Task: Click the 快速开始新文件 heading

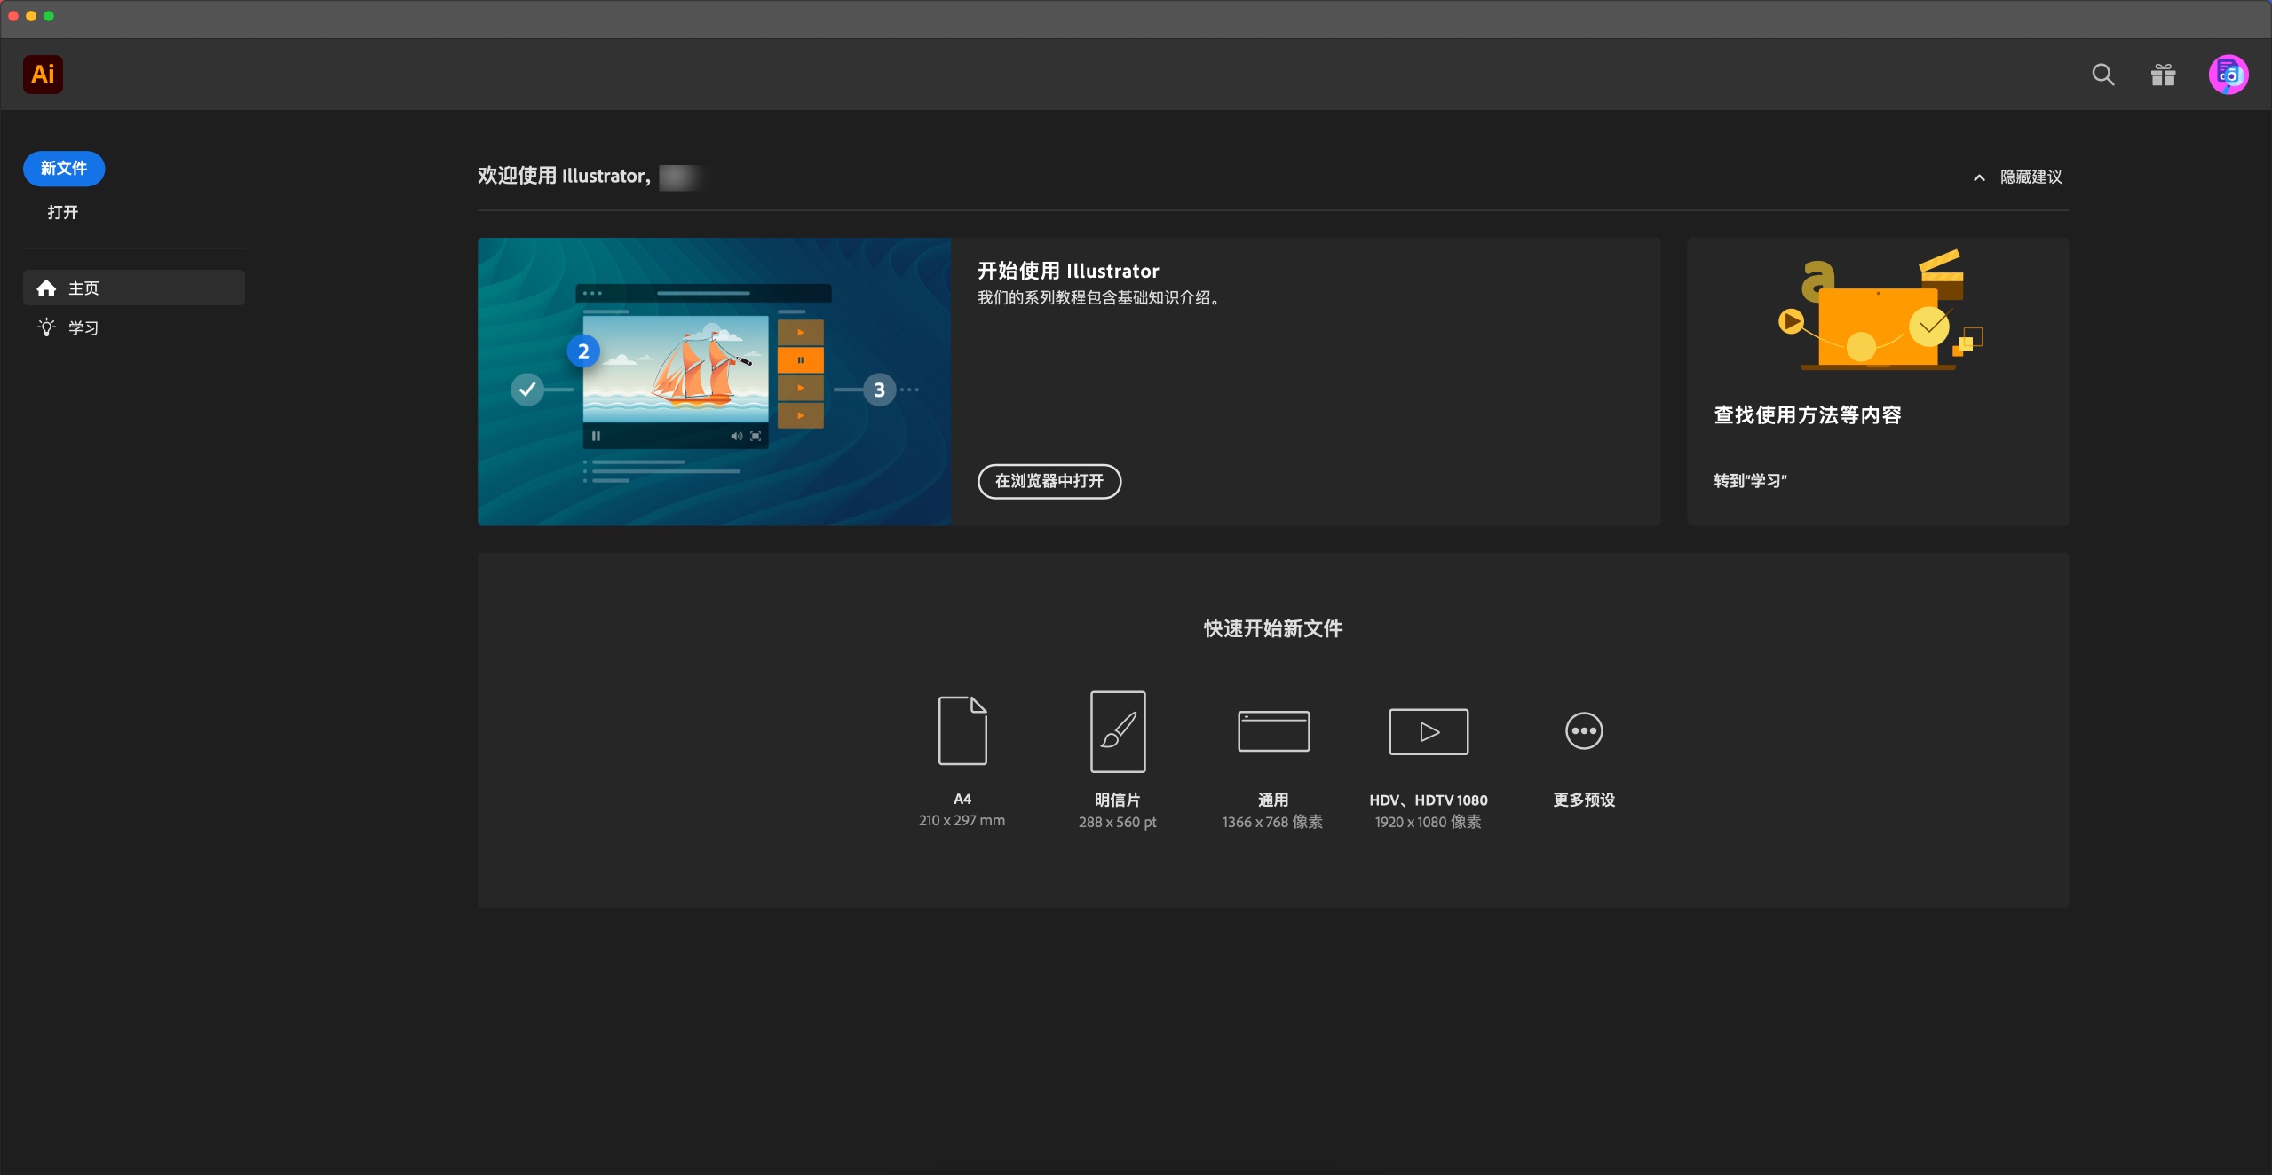Action: pyautogui.click(x=1273, y=629)
